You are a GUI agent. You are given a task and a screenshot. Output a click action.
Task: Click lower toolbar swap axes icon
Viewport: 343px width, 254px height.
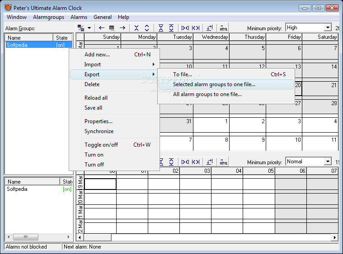coord(210,162)
